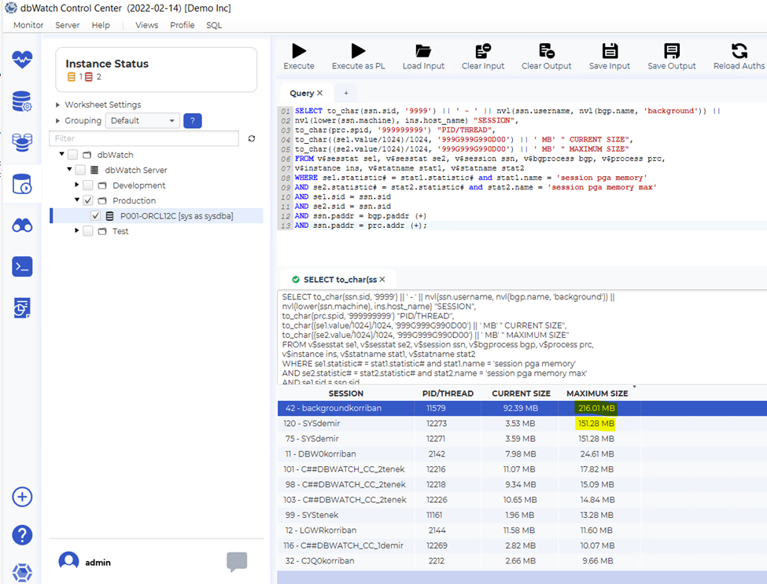Image resolution: width=767 pixels, height=584 pixels.
Task: Run query with Execute as PL
Action: tap(359, 57)
